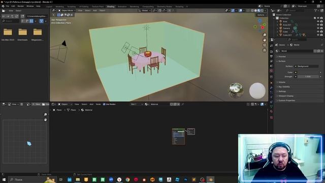Click the zoom magnifier gizmo in the 3D viewport
This screenshot has width=325, height=183.
[x=265, y=35]
